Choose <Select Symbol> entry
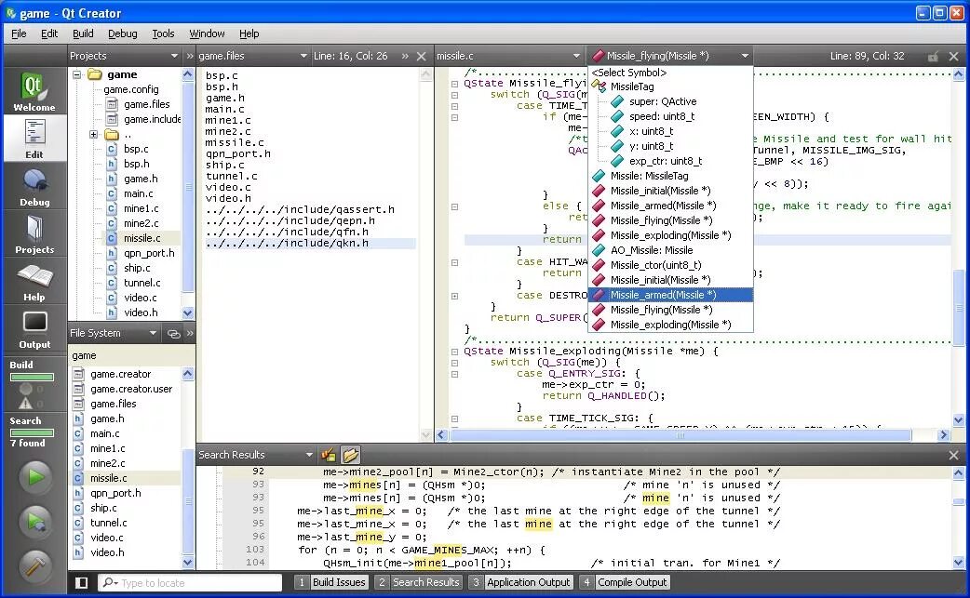This screenshot has width=970, height=598. (629, 73)
